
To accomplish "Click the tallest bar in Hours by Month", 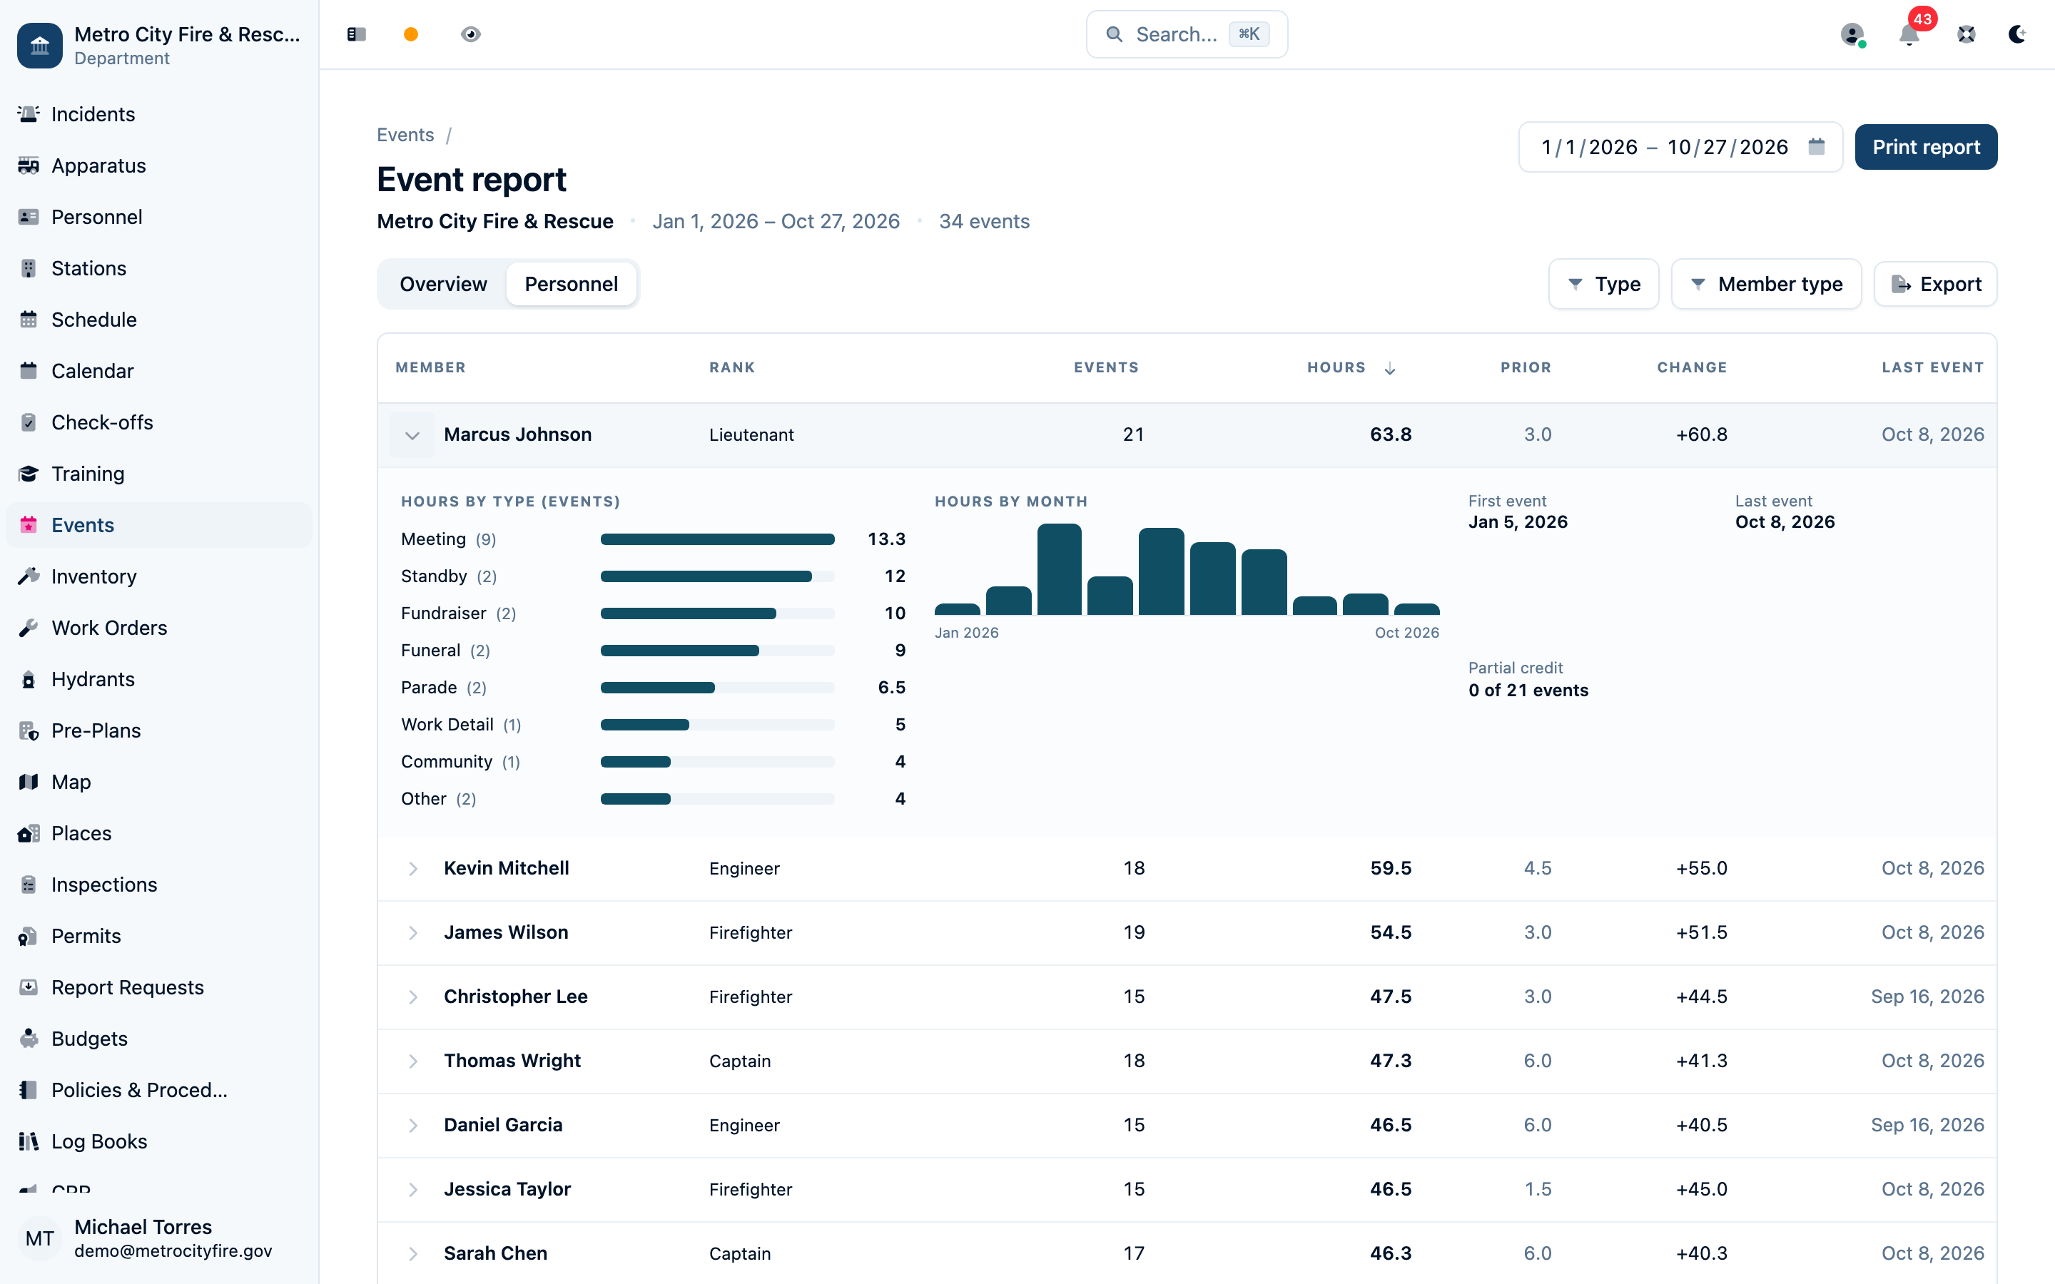I will click(1059, 569).
